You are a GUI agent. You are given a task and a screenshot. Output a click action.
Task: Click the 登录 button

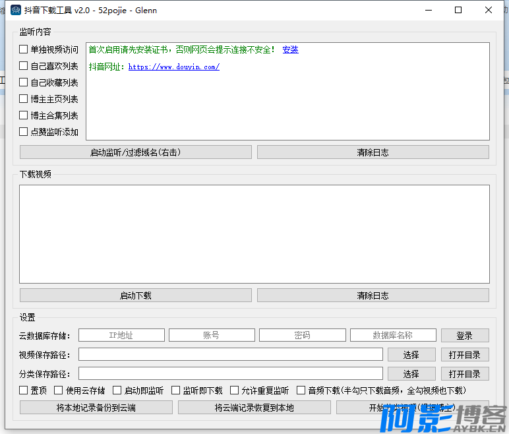465,336
